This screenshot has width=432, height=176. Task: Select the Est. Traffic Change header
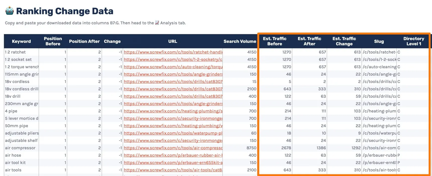point(344,41)
